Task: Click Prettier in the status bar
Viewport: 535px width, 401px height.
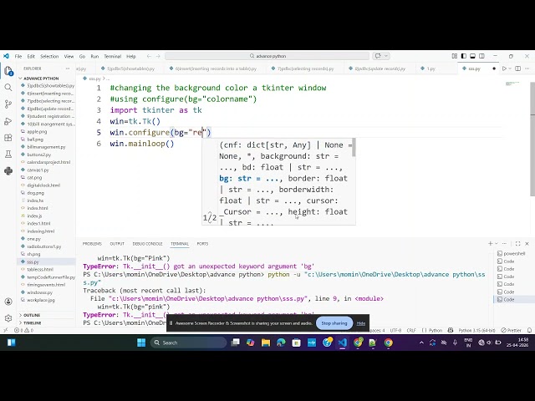Action: [x=511, y=330]
